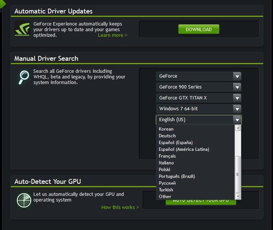The image size is (273, 230).
Task: Click the magnifying glass search icon
Action: pos(24,77)
